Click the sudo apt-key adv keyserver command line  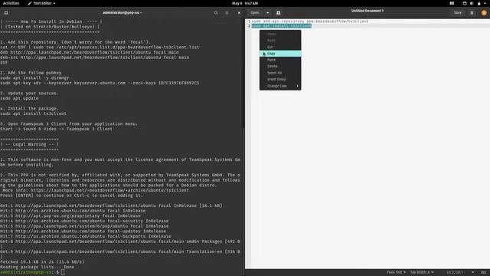click(x=100, y=83)
